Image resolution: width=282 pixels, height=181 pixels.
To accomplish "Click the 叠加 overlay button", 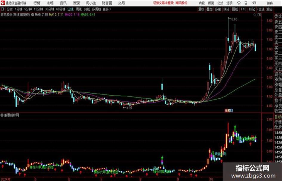I will click(x=209, y=9).
